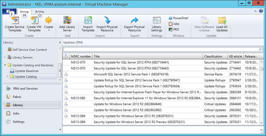
Task: Click MS13-080 MSRC number cell
Action: point(78,98)
